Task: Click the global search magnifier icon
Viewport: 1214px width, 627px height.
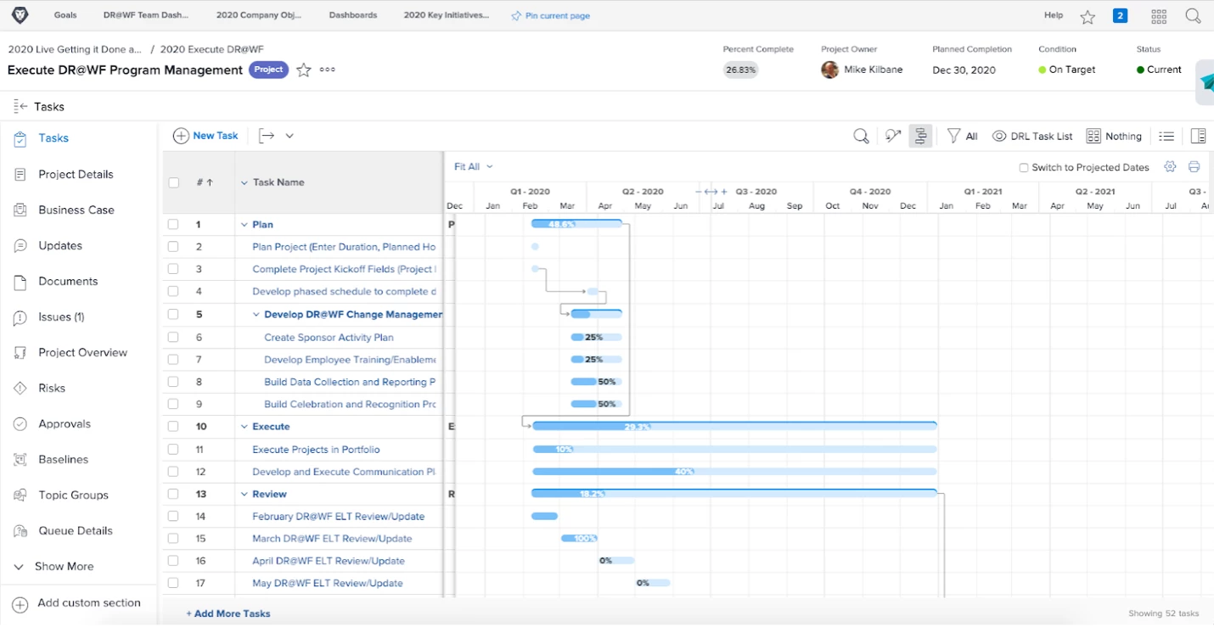Action: point(1193,16)
